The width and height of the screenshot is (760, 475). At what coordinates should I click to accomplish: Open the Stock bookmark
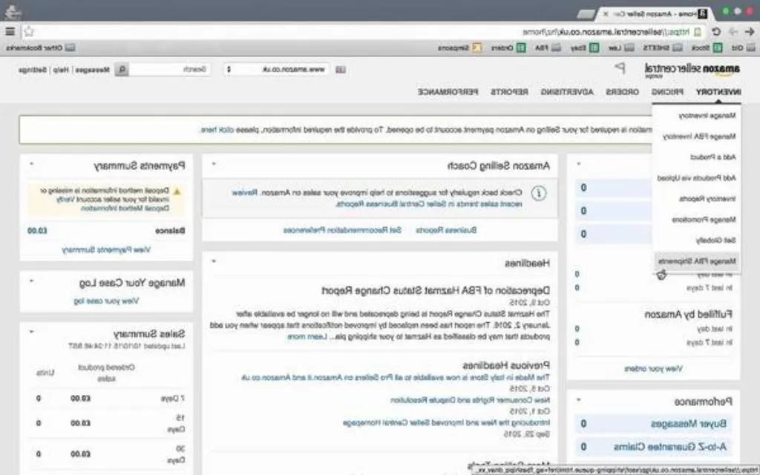707,47
